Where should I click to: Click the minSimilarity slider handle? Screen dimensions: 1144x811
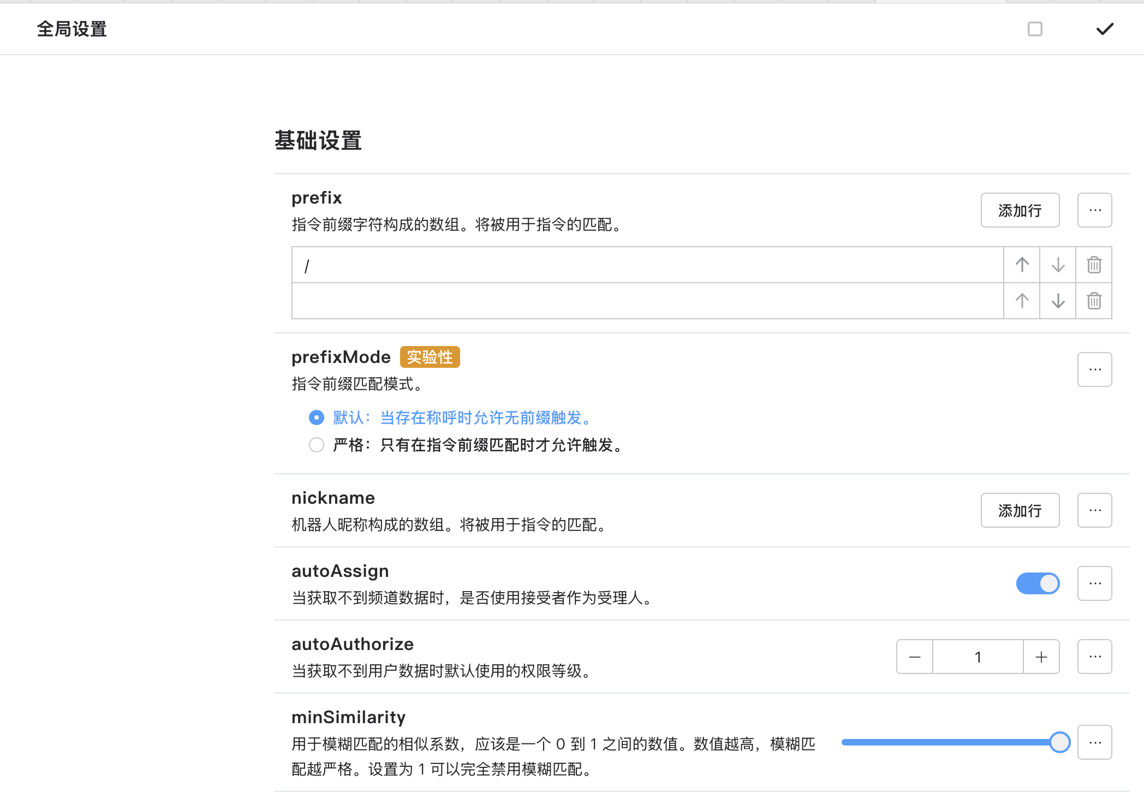(x=1059, y=742)
